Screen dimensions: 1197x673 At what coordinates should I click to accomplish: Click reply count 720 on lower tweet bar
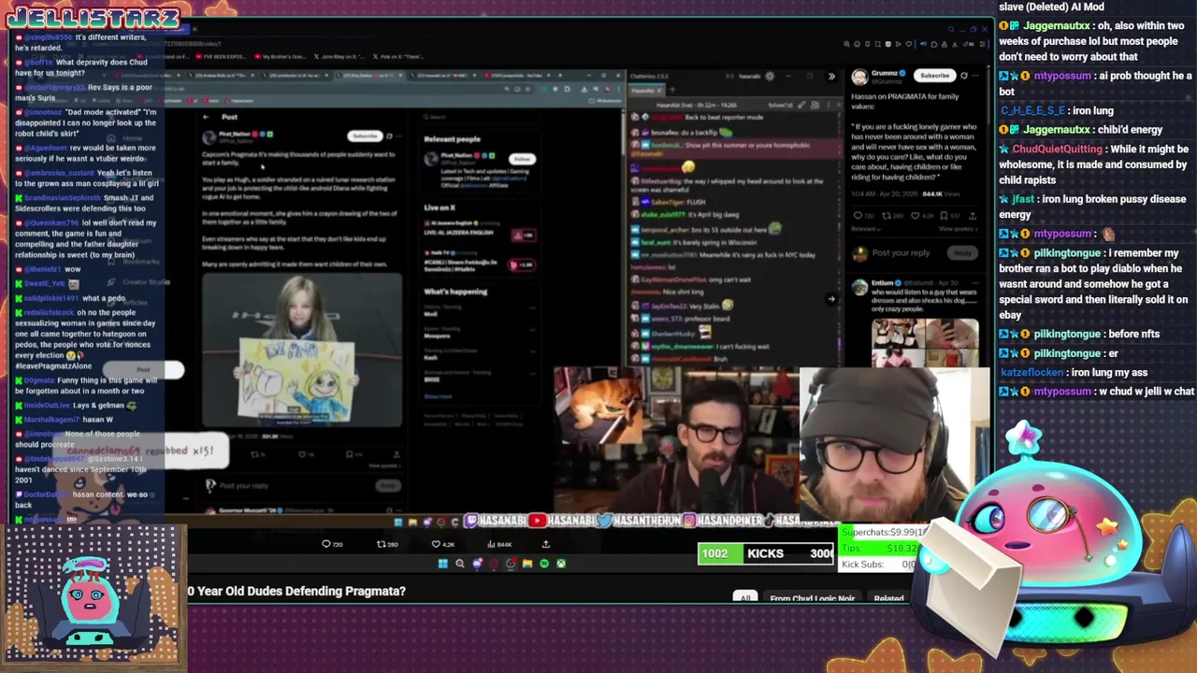332,544
